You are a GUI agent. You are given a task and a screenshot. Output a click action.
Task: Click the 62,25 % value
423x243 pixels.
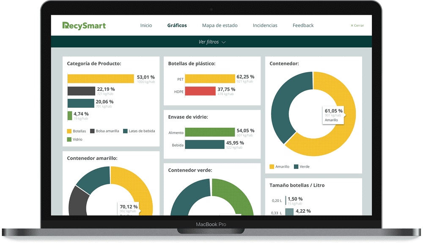click(x=245, y=77)
